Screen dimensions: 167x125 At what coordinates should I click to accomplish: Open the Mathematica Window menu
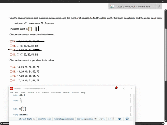(x=75, y=93)
